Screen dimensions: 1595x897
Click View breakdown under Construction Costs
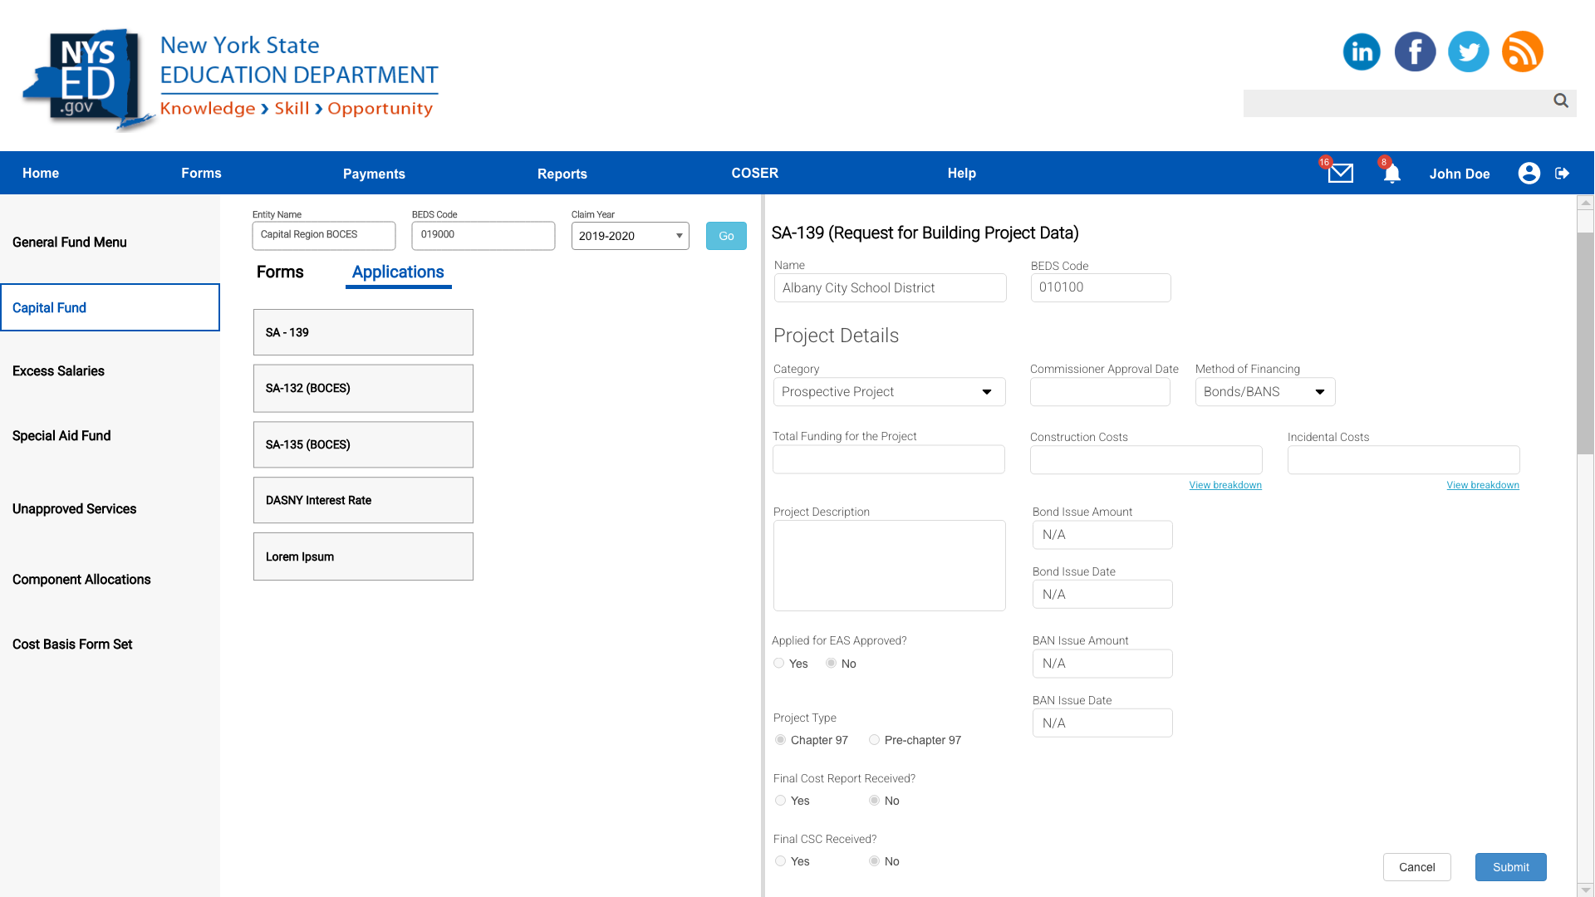tap(1224, 485)
